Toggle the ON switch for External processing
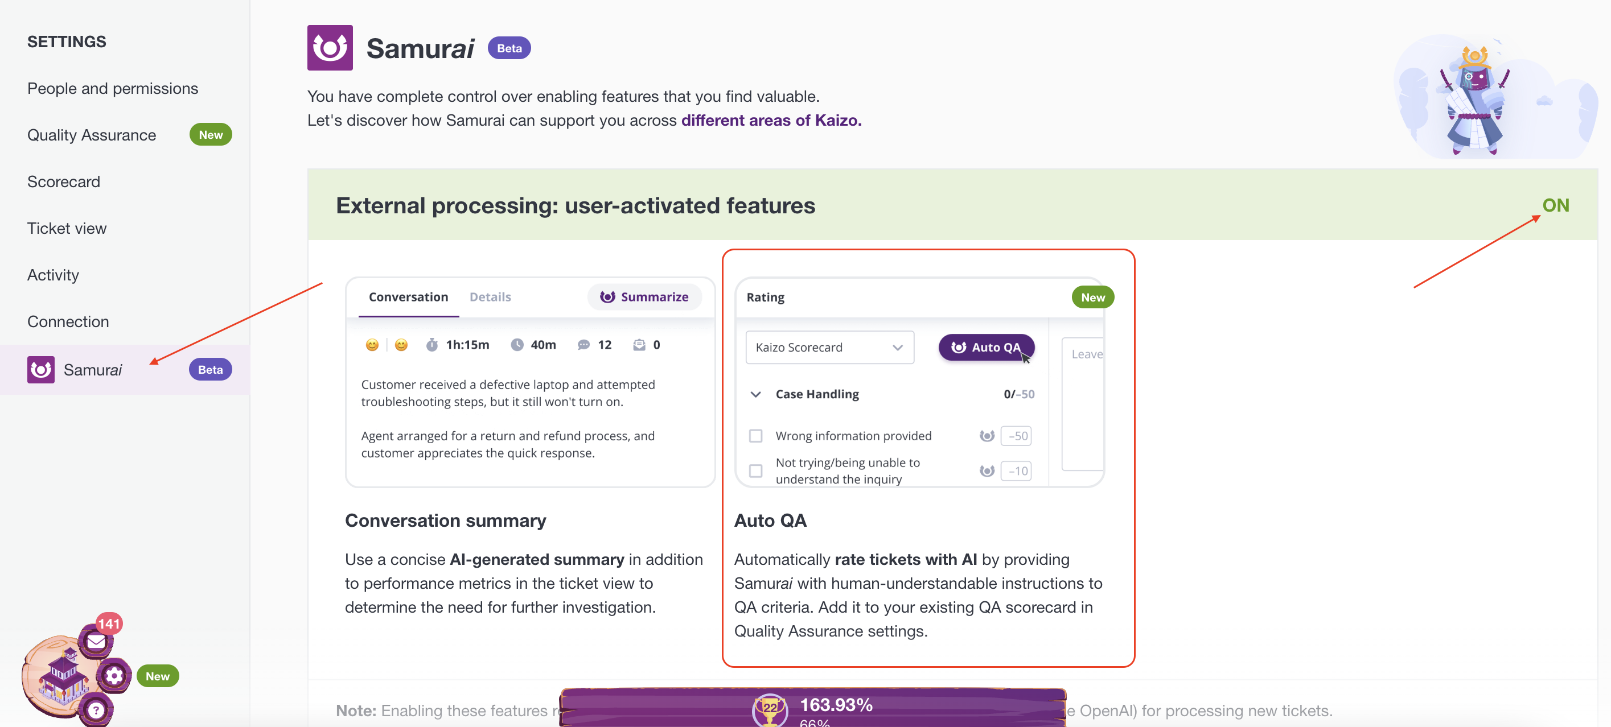This screenshot has height=727, width=1611. coord(1555,205)
